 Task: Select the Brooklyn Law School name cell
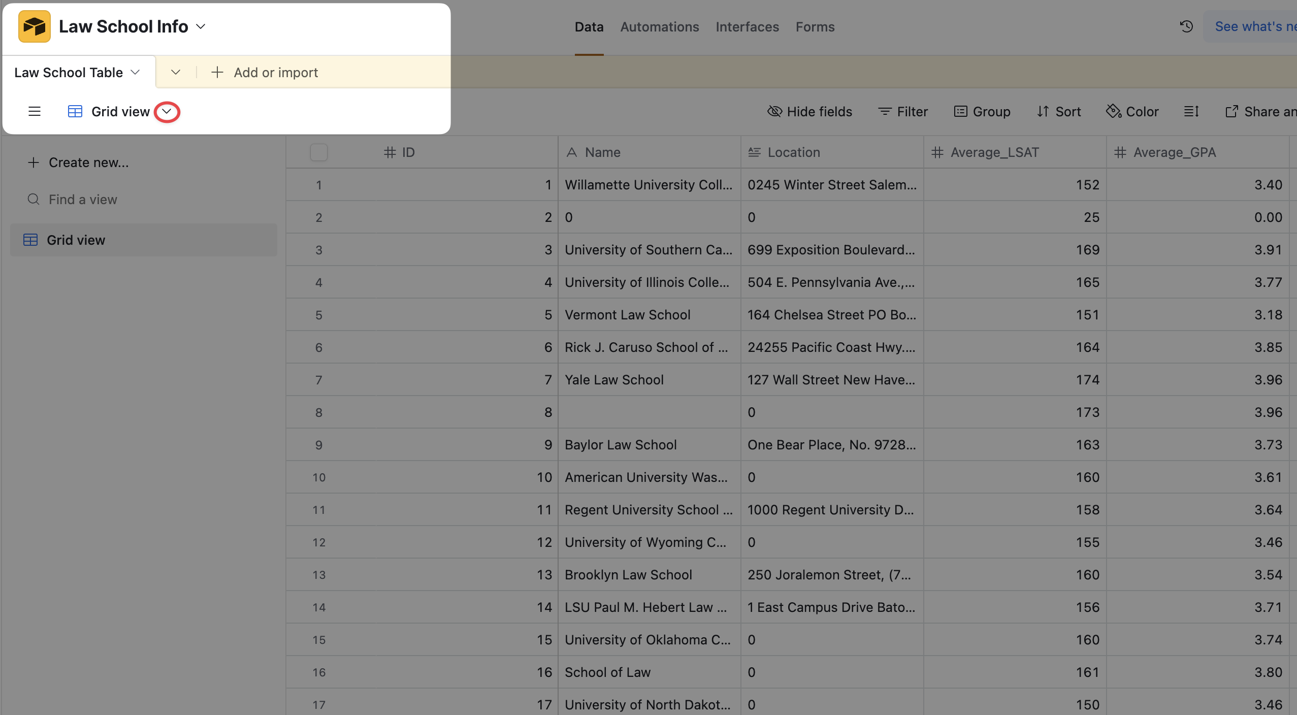650,574
